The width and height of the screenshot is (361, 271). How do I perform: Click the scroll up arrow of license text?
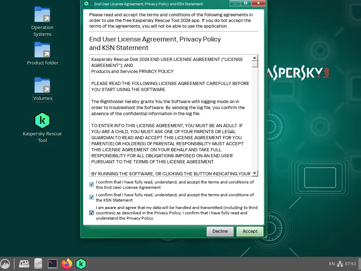tap(255, 58)
